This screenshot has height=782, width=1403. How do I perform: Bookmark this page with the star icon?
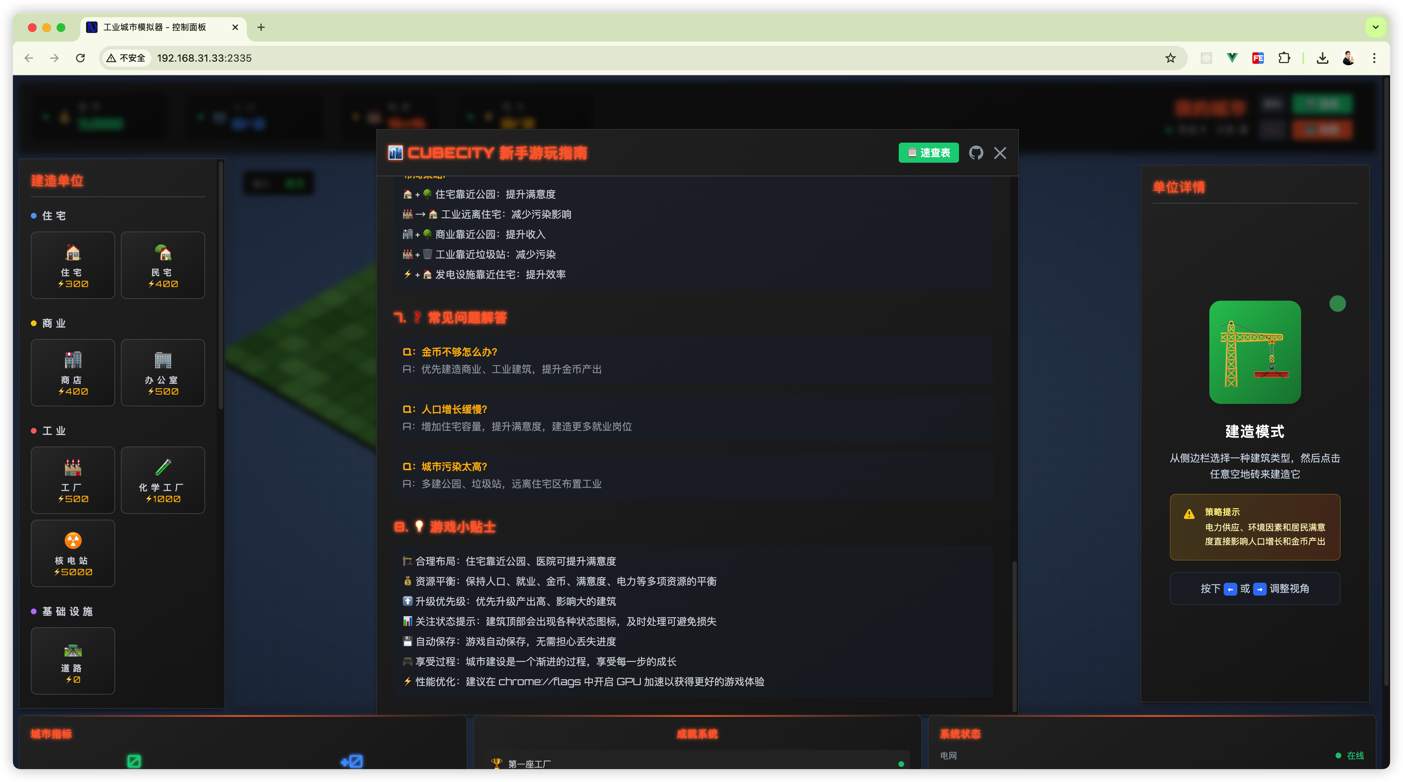1170,58
